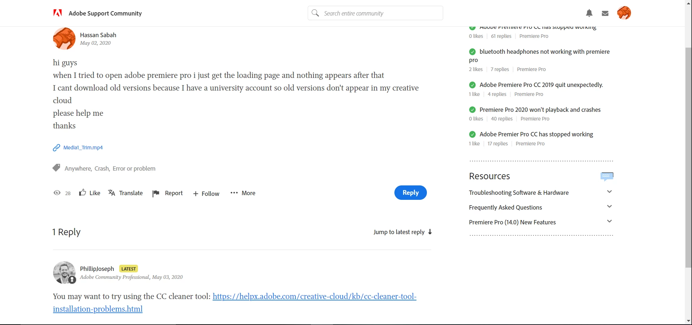Report the post via Report text
The height and width of the screenshot is (325, 692).
point(174,193)
